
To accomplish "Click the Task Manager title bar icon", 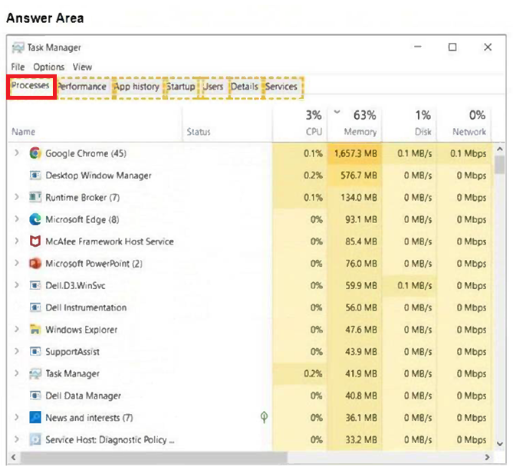I will point(18,48).
